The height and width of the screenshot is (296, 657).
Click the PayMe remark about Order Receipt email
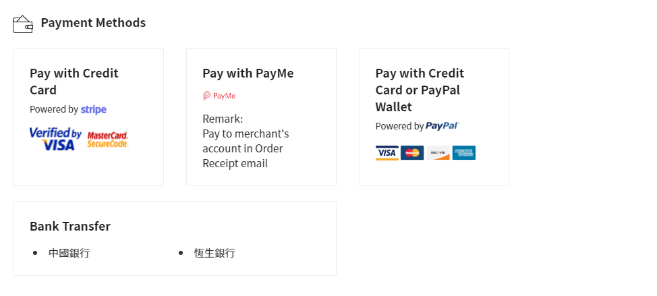246,141
